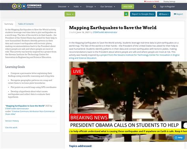
Task: Click the Add OER button
Action: pos(128,7)
